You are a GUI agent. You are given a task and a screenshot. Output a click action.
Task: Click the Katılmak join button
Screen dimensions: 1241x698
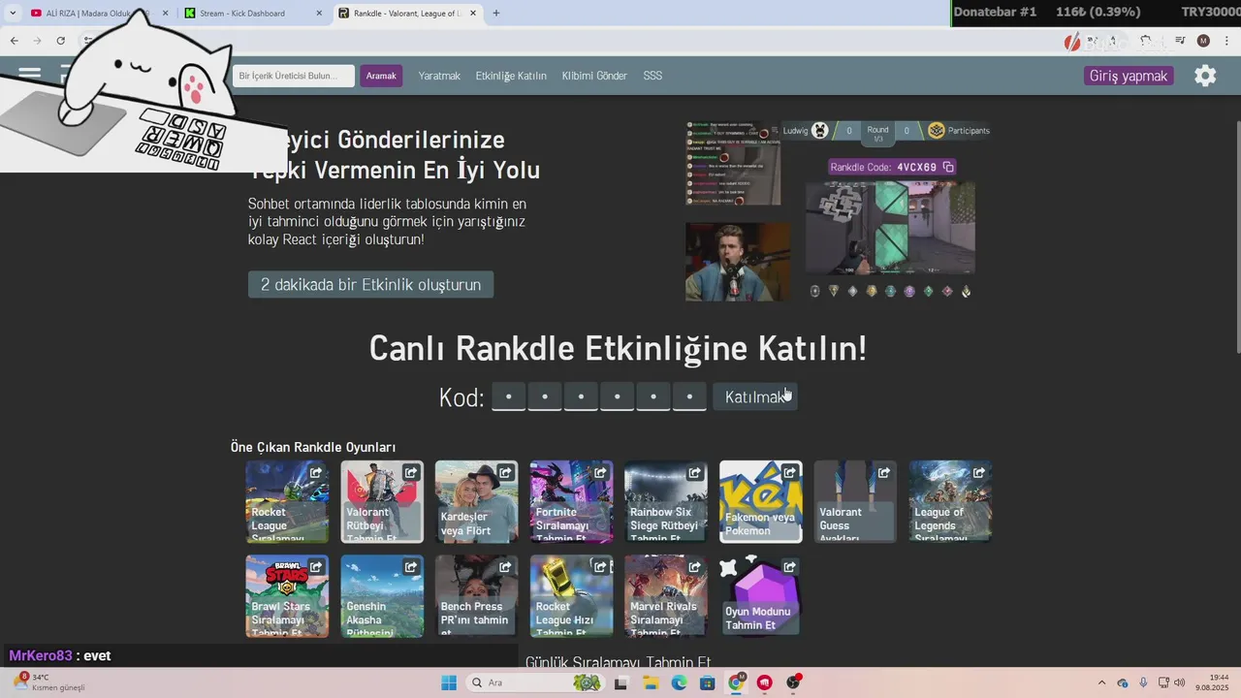[755, 397]
